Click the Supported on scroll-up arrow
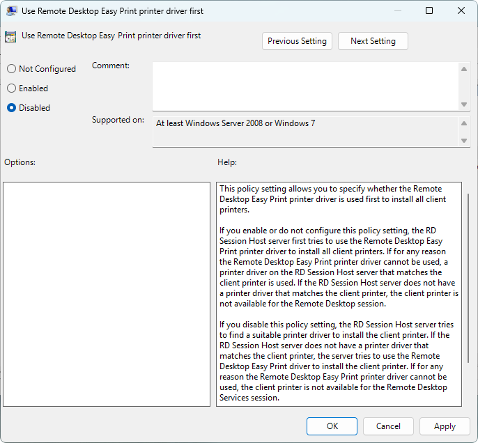The height and width of the screenshot is (443, 478). pyautogui.click(x=464, y=123)
